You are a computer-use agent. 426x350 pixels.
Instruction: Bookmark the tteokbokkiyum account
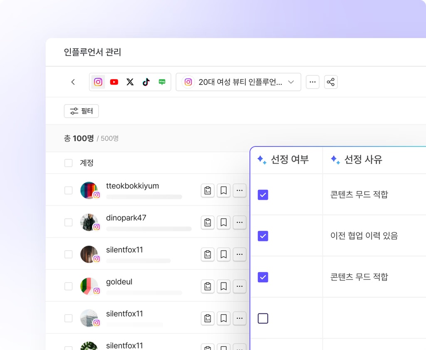tap(223, 190)
